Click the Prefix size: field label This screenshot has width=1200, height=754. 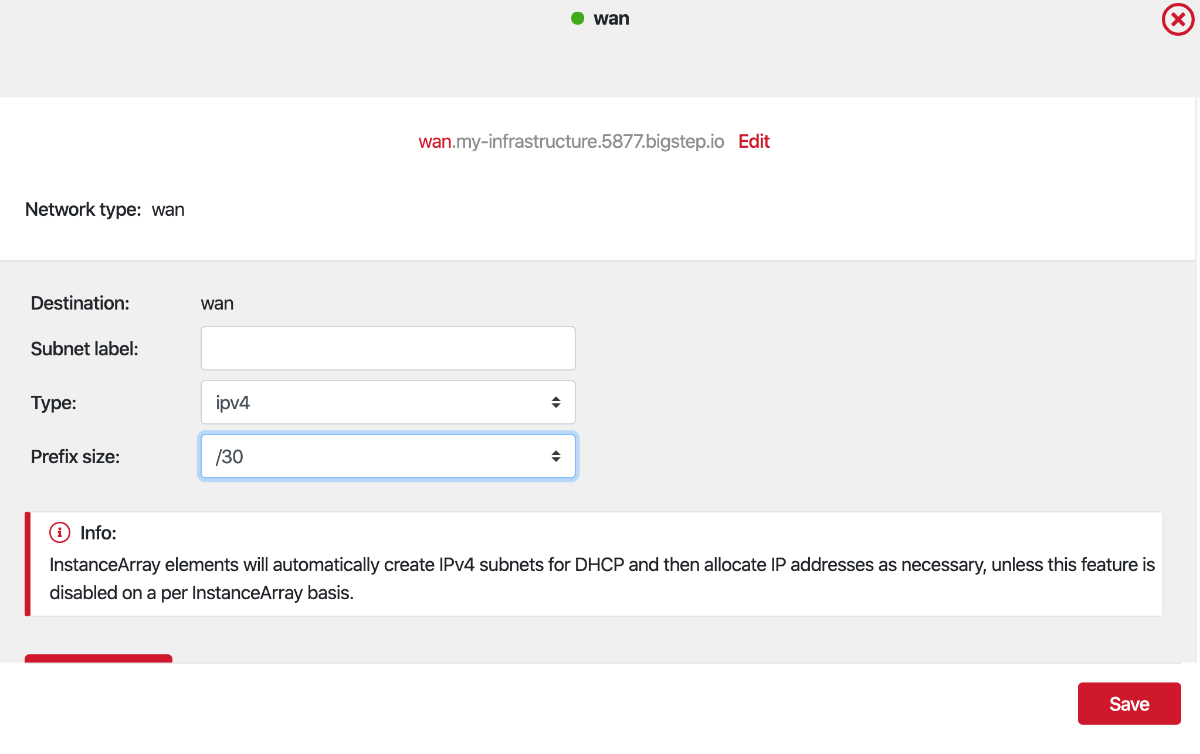(75, 457)
